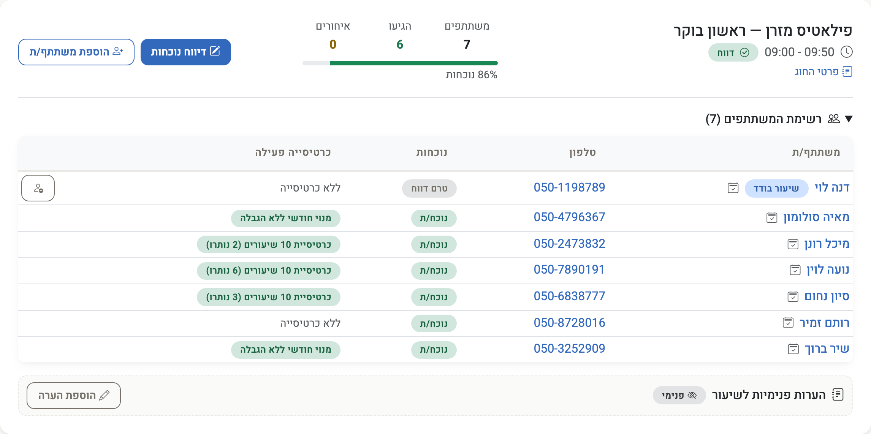Click the remove participant icon for דנה לוי
This screenshot has width=871, height=434.
[x=38, y=188]
